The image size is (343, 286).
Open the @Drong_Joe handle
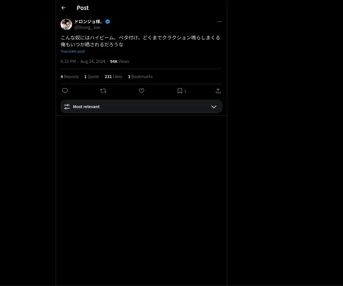pos(87,27)
